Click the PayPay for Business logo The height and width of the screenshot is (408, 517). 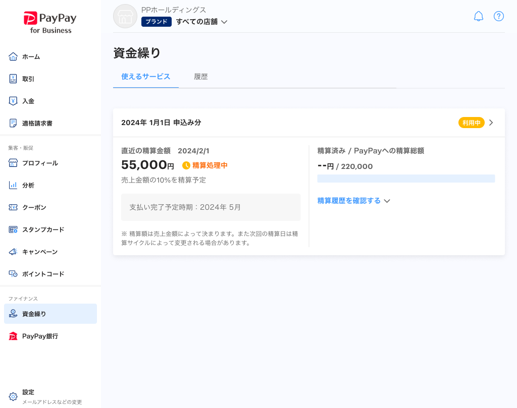(x=50, y=23)
